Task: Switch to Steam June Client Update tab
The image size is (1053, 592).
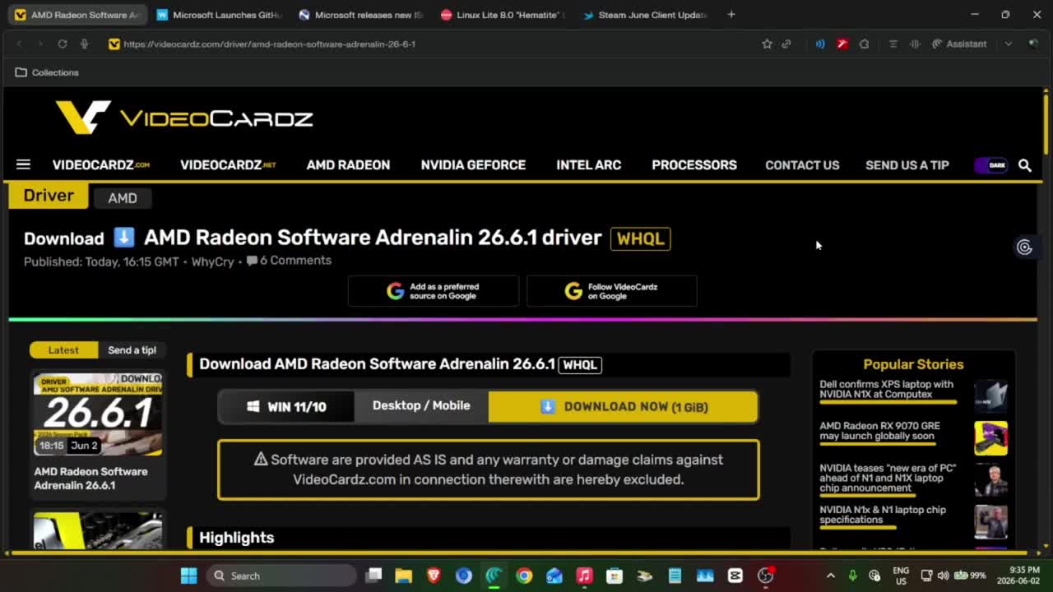Action: (644, 15)
